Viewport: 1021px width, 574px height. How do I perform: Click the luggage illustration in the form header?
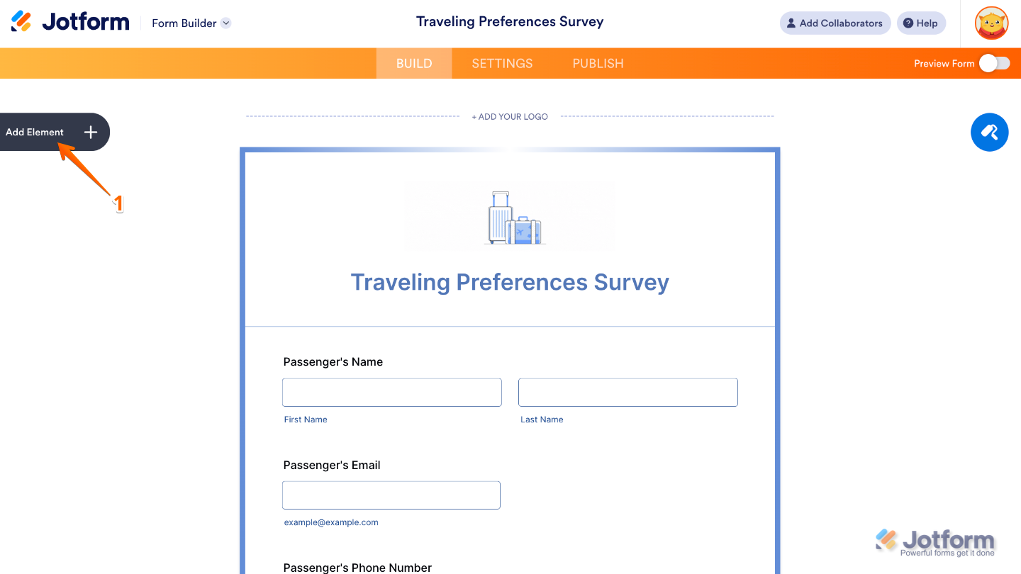[x=510, y=216]
